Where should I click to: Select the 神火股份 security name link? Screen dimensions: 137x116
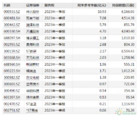point(33,12)
